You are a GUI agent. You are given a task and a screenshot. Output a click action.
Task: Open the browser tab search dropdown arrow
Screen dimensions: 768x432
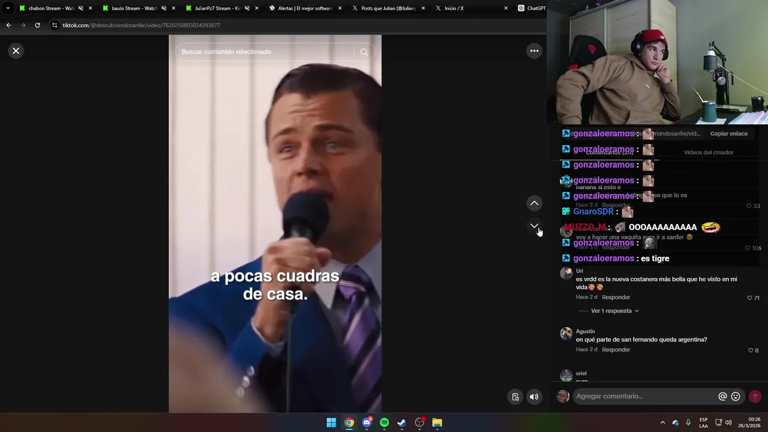pos(7,8)
